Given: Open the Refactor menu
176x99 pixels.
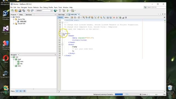Looking at the screenshot, I should [36, 7].
